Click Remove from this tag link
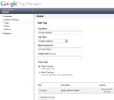 (107, 90)
